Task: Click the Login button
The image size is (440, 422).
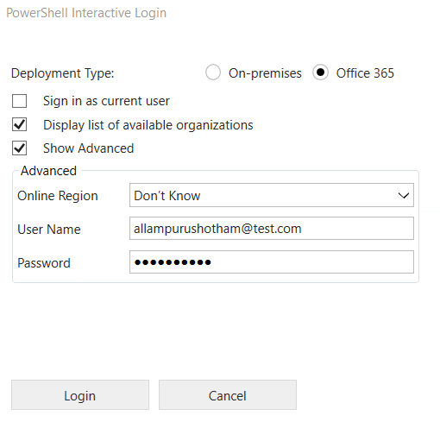Action: coord(80,395)
